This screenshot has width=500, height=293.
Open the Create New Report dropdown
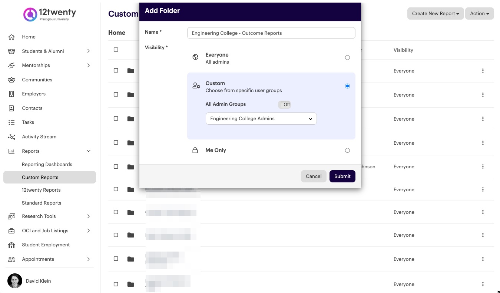tap(436, 14)
